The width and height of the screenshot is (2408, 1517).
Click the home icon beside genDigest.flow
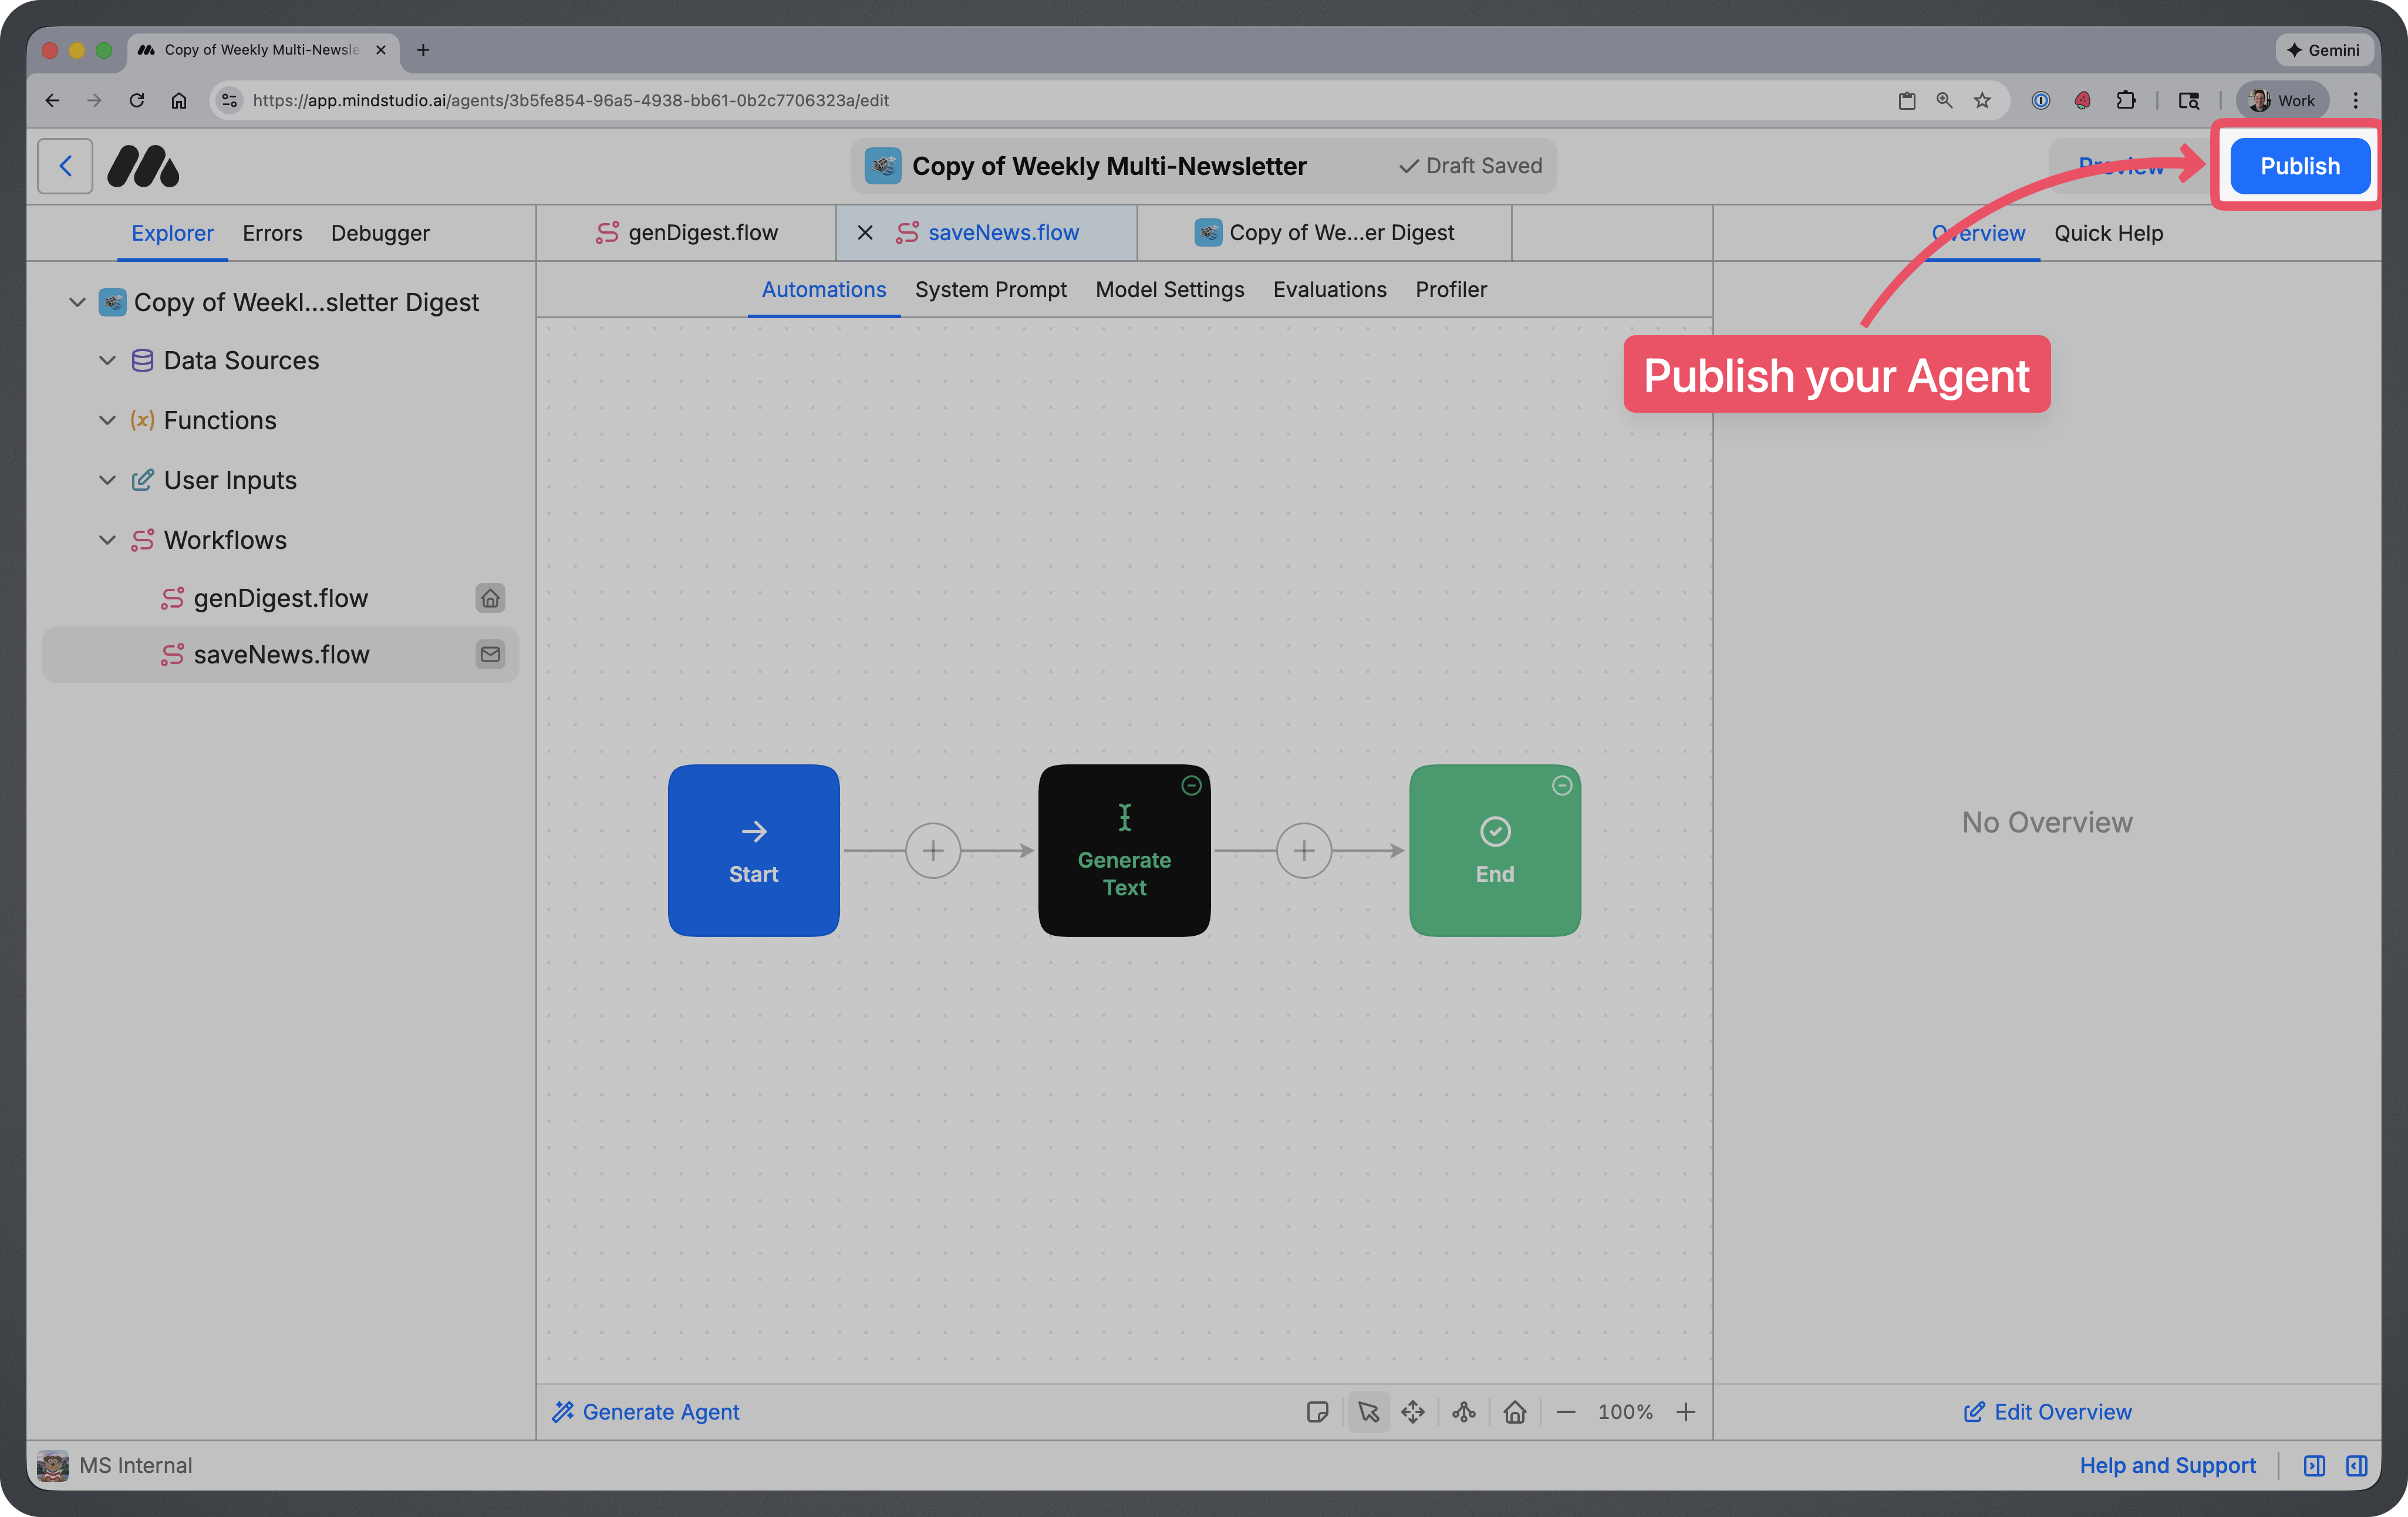click(490, 598)
